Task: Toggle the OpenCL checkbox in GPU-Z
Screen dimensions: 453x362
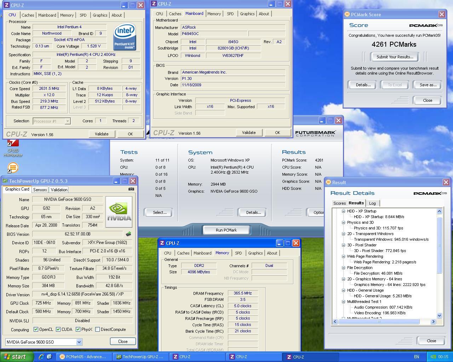Action: click(x=36, y=329)
